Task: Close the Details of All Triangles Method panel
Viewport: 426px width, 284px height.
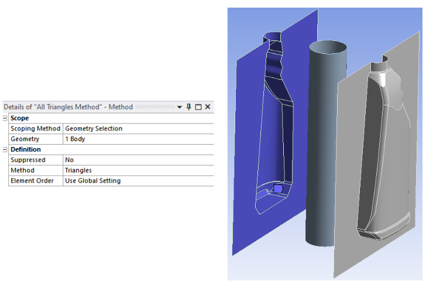Action: click(x=208, y=107)
